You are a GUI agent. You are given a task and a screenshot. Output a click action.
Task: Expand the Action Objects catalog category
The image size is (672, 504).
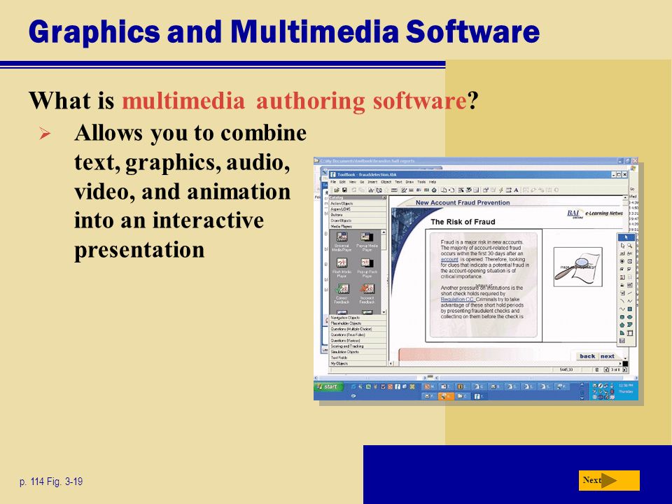[358, 203]
